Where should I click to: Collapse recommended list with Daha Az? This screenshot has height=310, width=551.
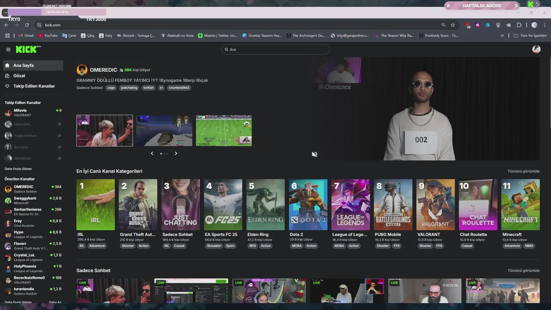point(55,302)
